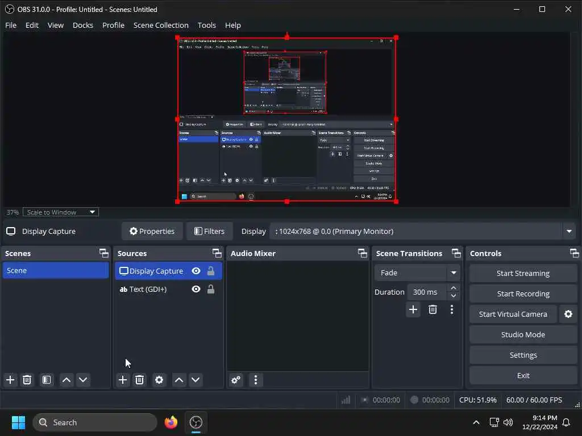Open notifications bell in taskbar
The image size is (582, 436).
coord(567,422)
